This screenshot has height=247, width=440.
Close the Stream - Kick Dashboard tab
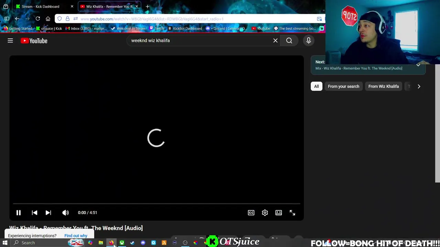pyautogui.click(x=72, y=7)
